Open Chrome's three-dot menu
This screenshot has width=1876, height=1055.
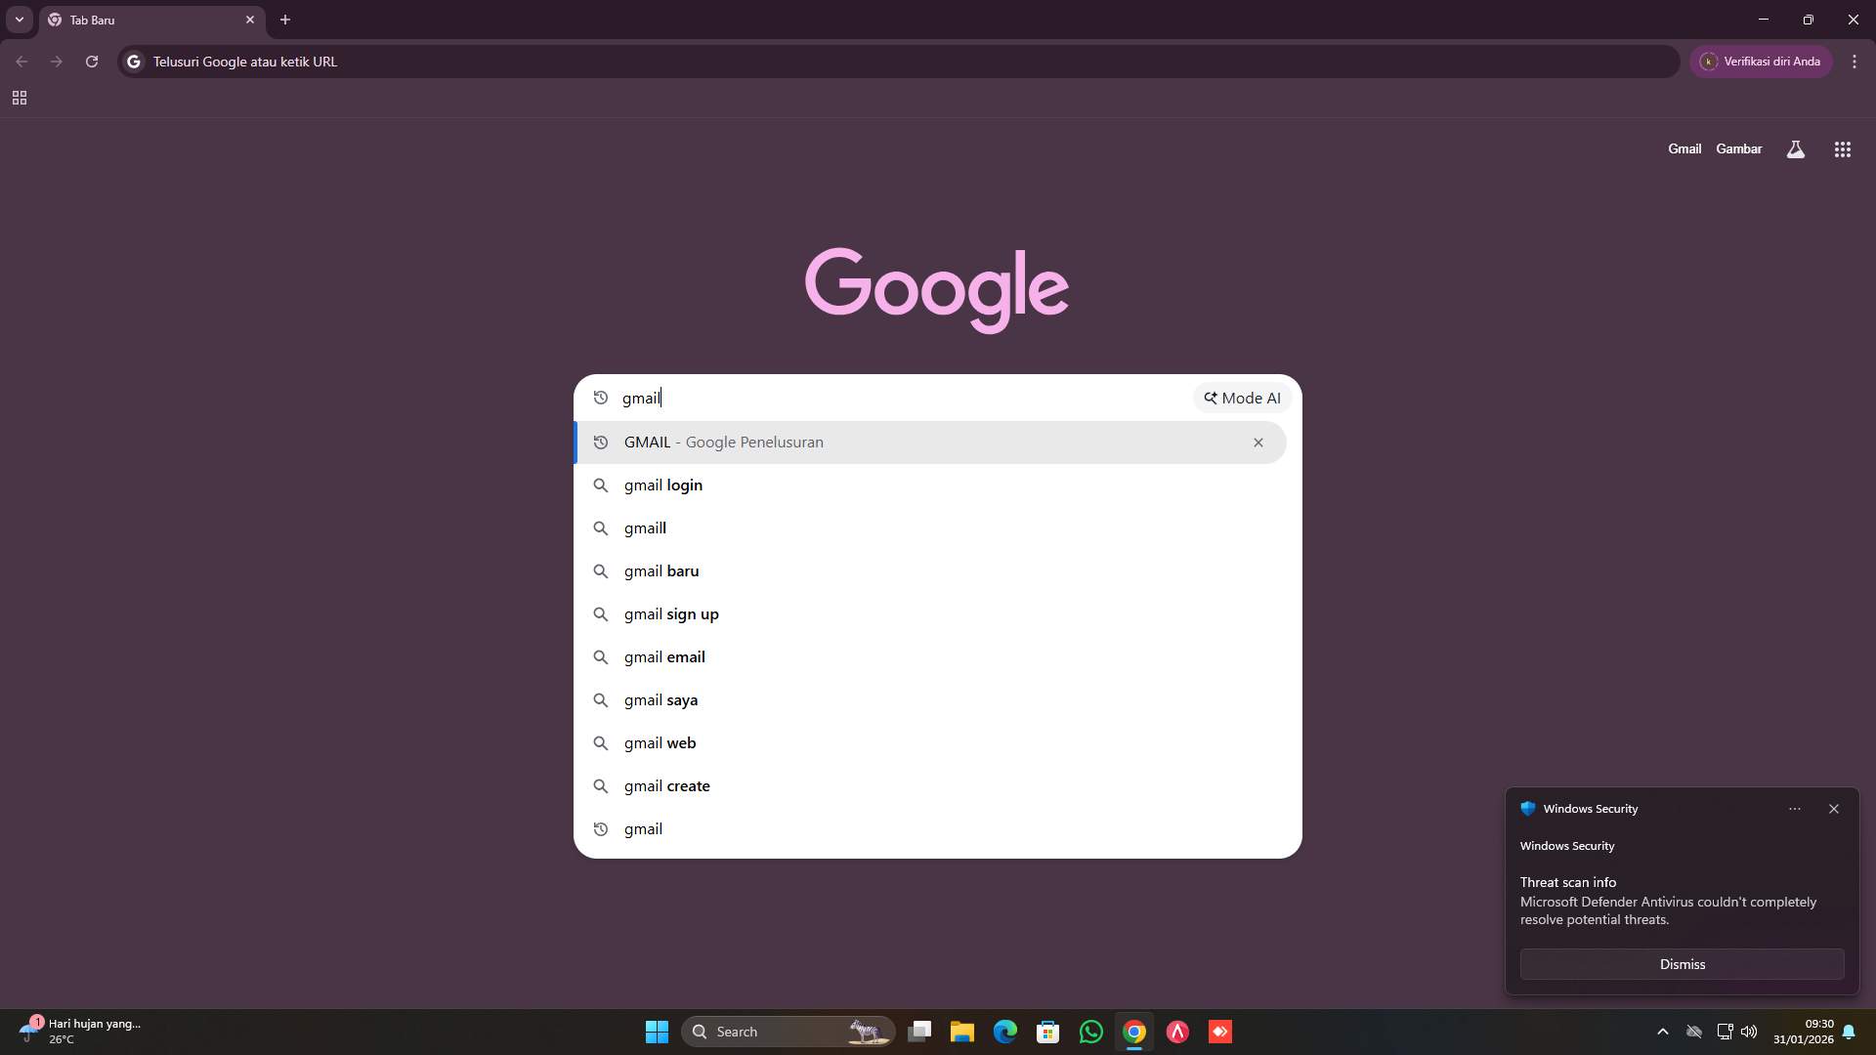[1854, 61]
